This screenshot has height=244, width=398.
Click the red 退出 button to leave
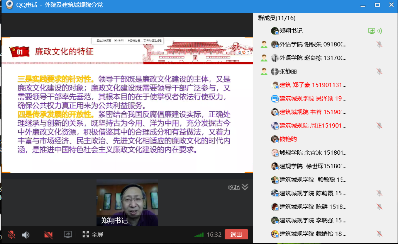click(x=236, y=234)
